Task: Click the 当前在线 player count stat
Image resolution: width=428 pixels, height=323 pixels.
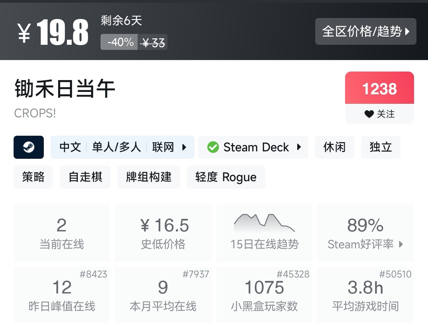Action: click(x=62, y=233)
